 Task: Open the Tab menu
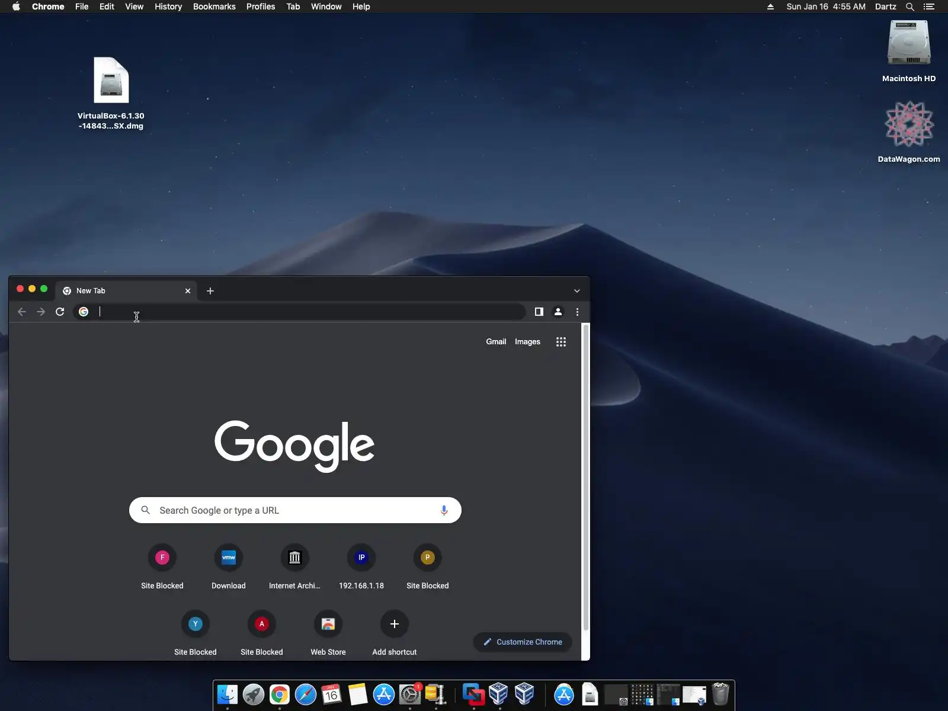pyautogui.click(x=293, y=7)
